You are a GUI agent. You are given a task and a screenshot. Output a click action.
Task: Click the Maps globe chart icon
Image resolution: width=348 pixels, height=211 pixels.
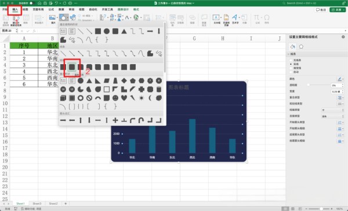pyautogui.click(x=136, y=18)
